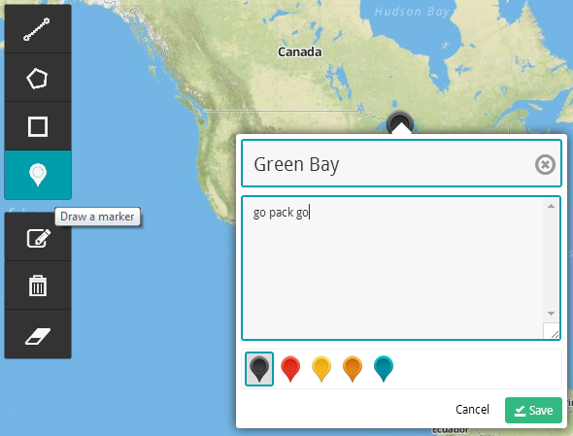Select the draw polygon tool
The width and height of the screenshot is (573, 436).
(38, 78)
